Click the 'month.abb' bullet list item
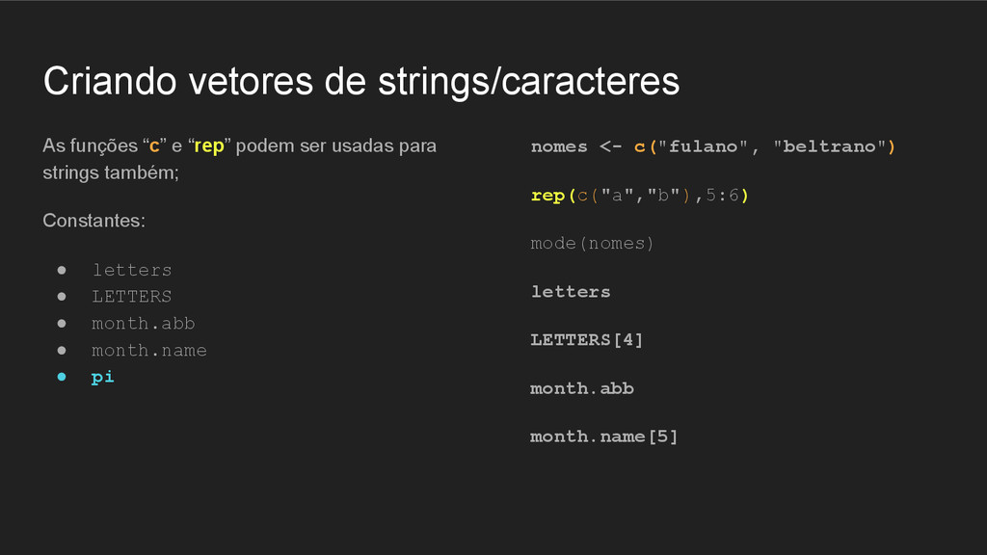987x555 pixels. (143, 324)
